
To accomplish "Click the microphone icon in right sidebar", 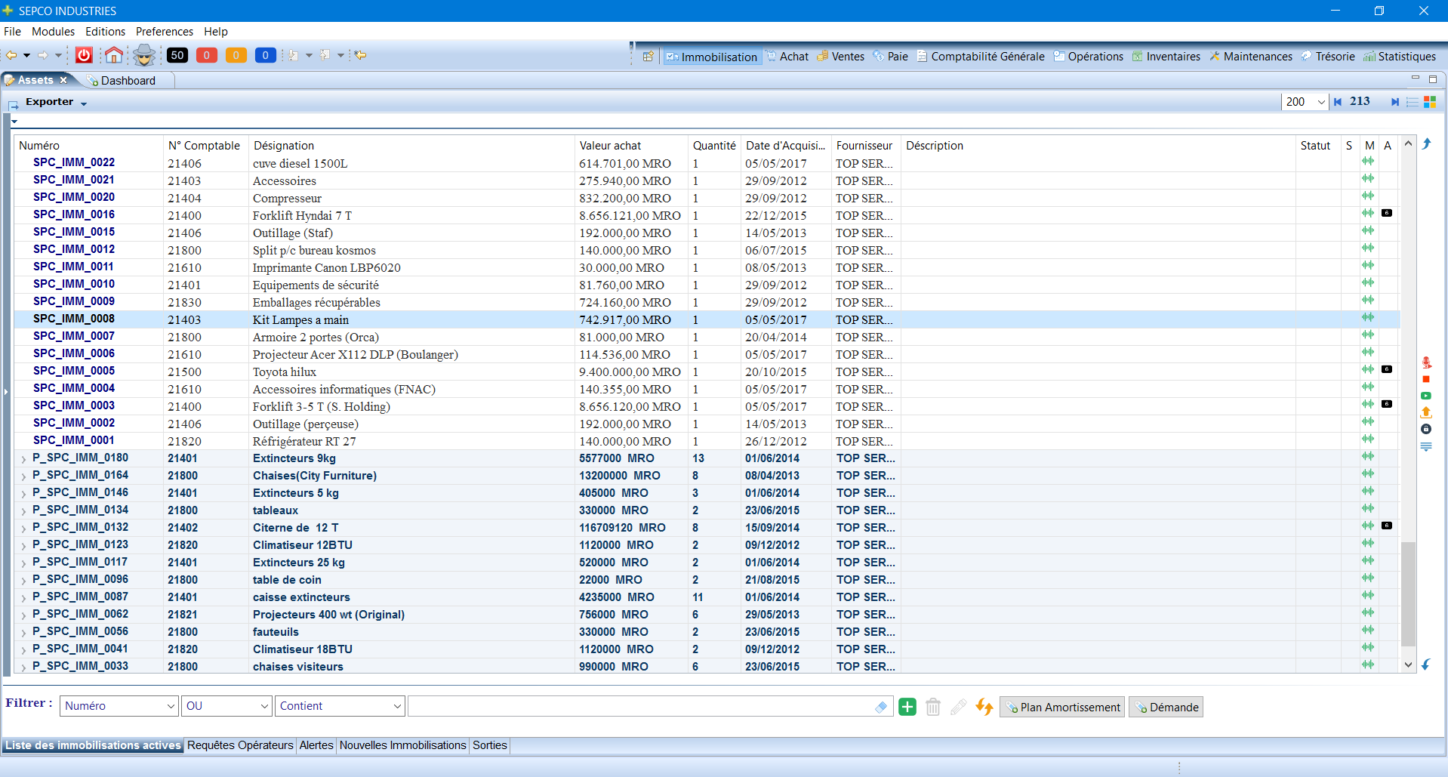I will click(1426, 362).
